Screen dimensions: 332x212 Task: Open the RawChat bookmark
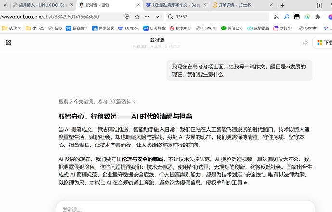point(206,28)
